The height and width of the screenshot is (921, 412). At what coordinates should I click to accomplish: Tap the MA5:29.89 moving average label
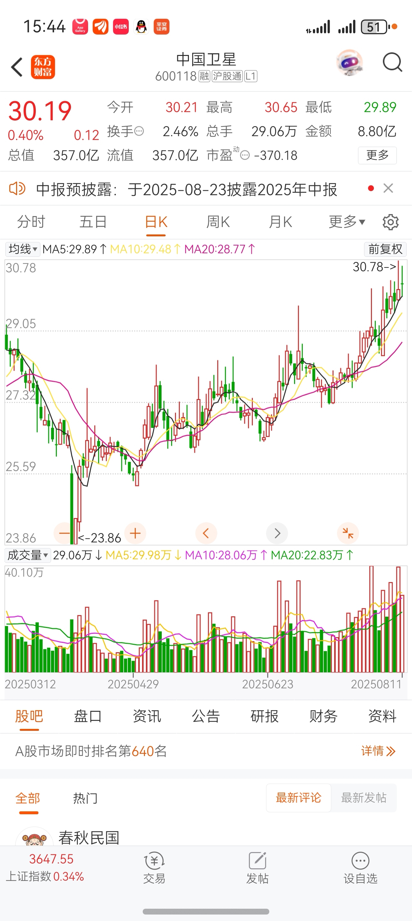74,249
